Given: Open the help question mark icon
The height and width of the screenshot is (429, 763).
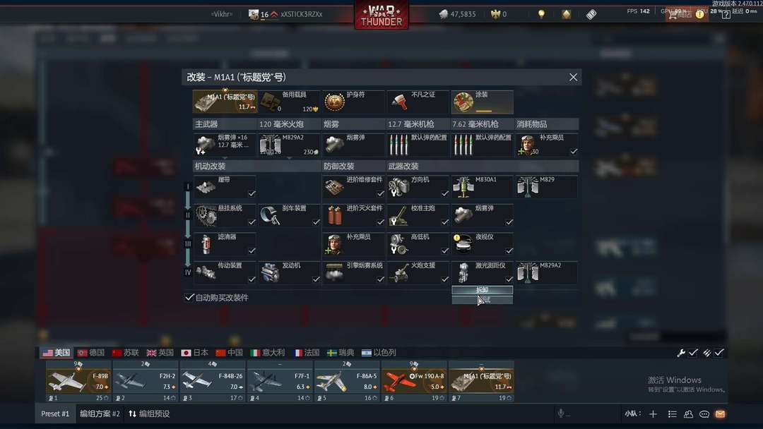Looking at the screenshot, I should pos(726,14).
